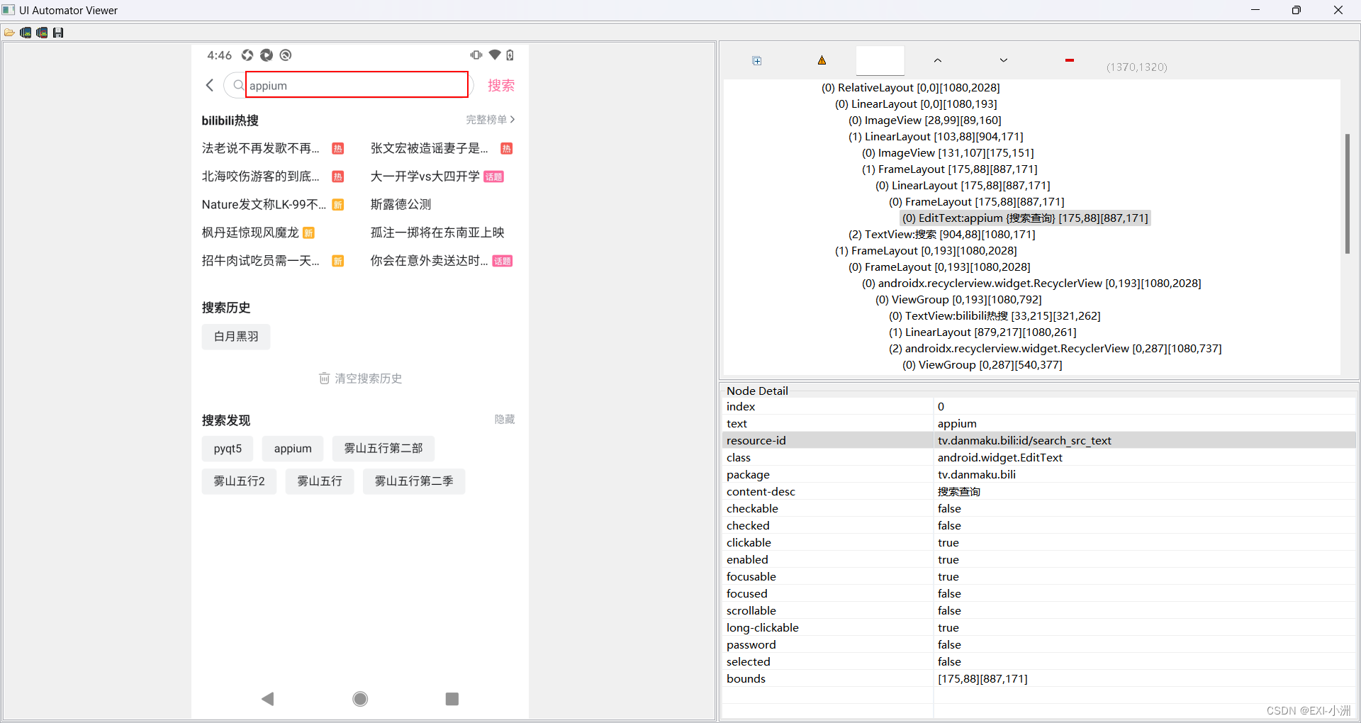Click the UI Automator Viewer title bar icon

[x=9, y=10]
